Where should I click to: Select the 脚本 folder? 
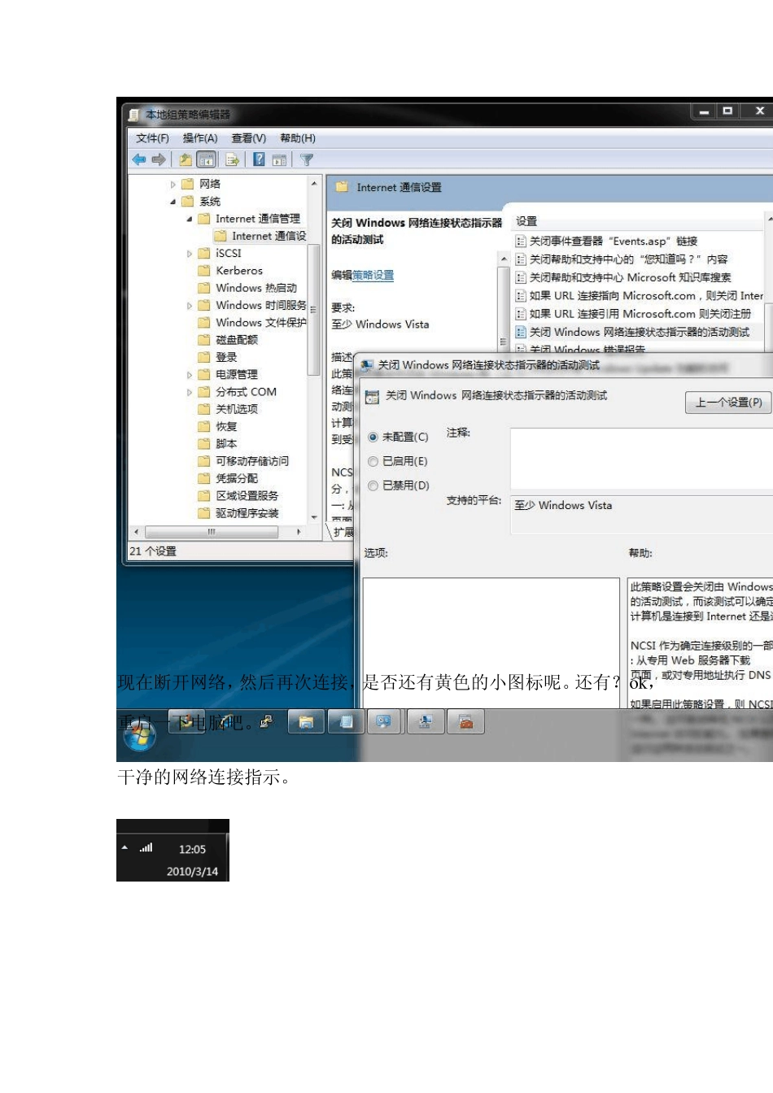(226, 444)
